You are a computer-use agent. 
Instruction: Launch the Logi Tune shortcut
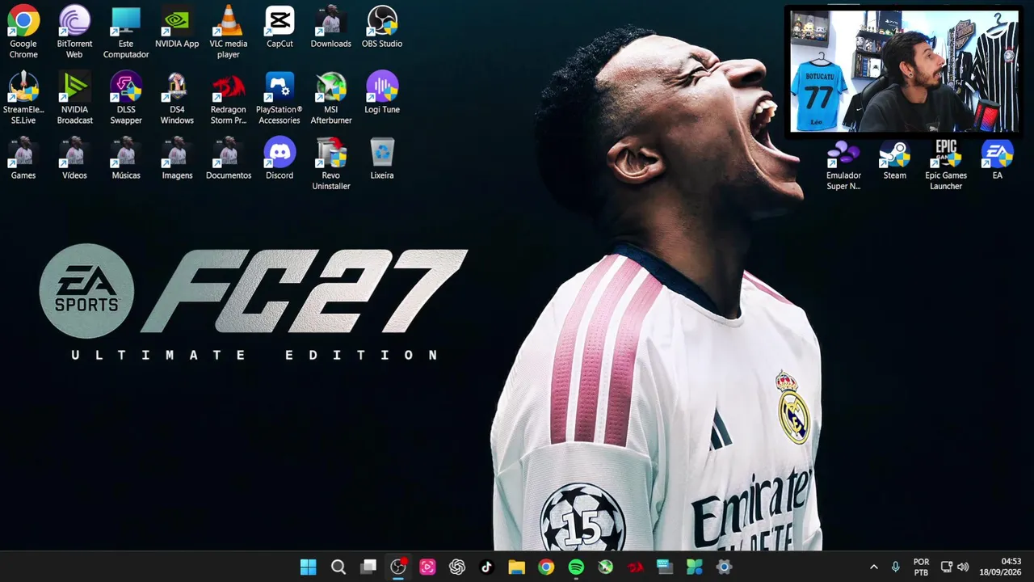[382, 93]
